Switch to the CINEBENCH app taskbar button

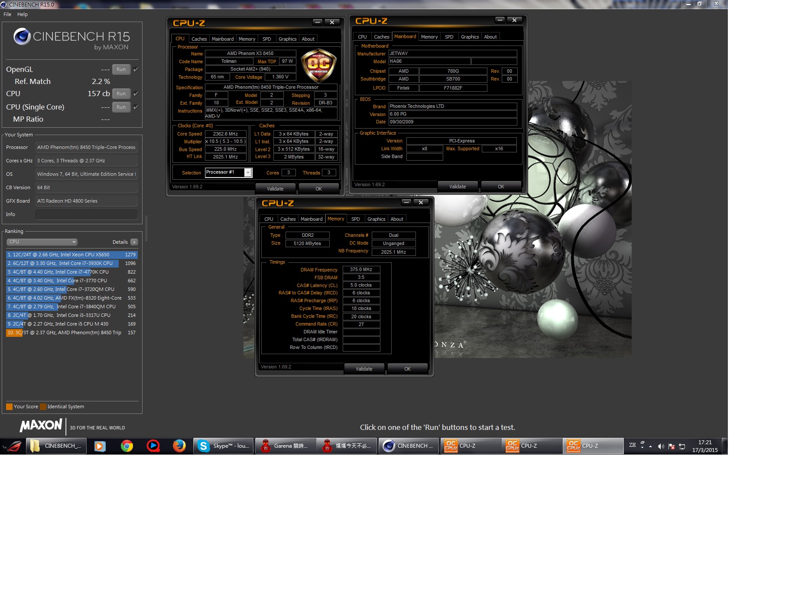click(x=409, y=445)
